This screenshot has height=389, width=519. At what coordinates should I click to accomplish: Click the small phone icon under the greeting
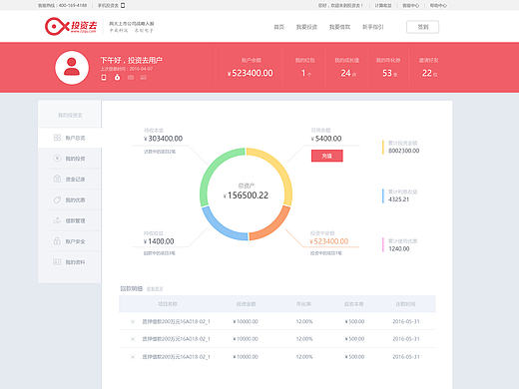click(x=104, y=77)
